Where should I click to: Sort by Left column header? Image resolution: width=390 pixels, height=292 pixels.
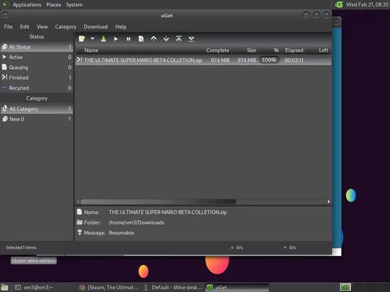319,51
